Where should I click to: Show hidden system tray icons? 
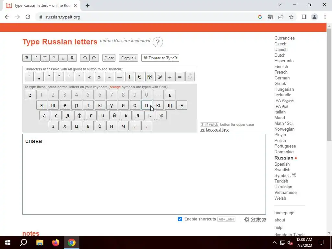coord(274,243)
